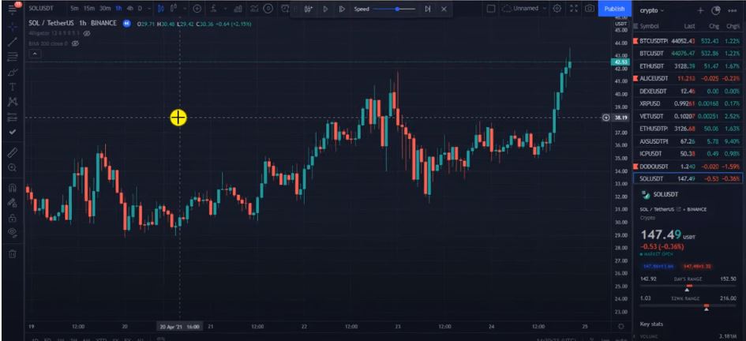The width and height of the screenshot is (746, 341).
Task: Expand the Unnamed layout dropdown arrow
Action: pos(544,9)
